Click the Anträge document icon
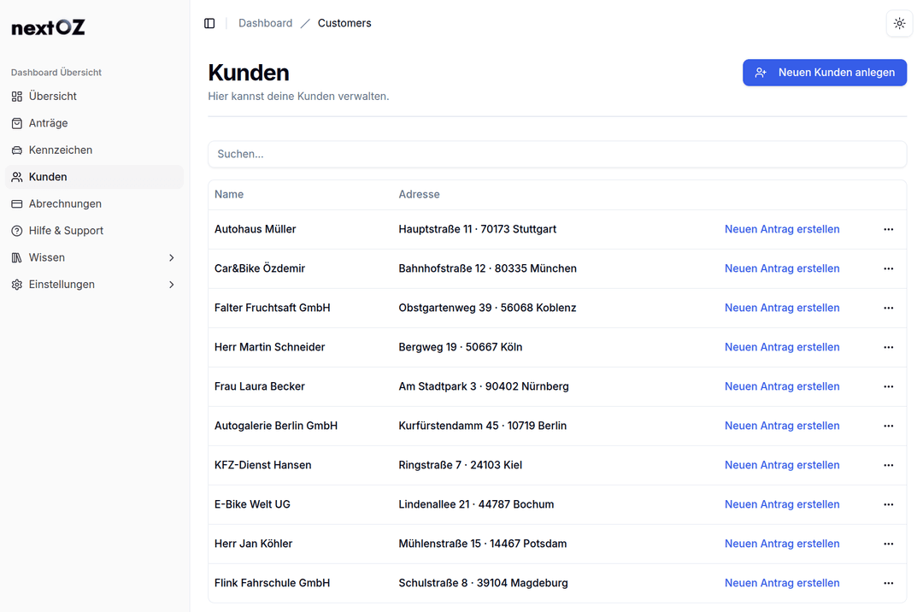Screen dimensions: 923x612 [17, 123]
